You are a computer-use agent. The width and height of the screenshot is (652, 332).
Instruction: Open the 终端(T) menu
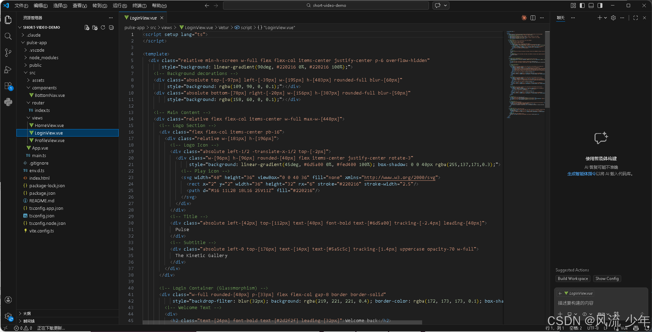[x=139, y=5]
